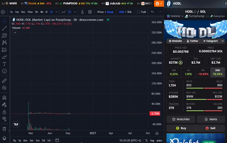
Task: Add HODL to Watchlist
Action: (x=181, y=119)
